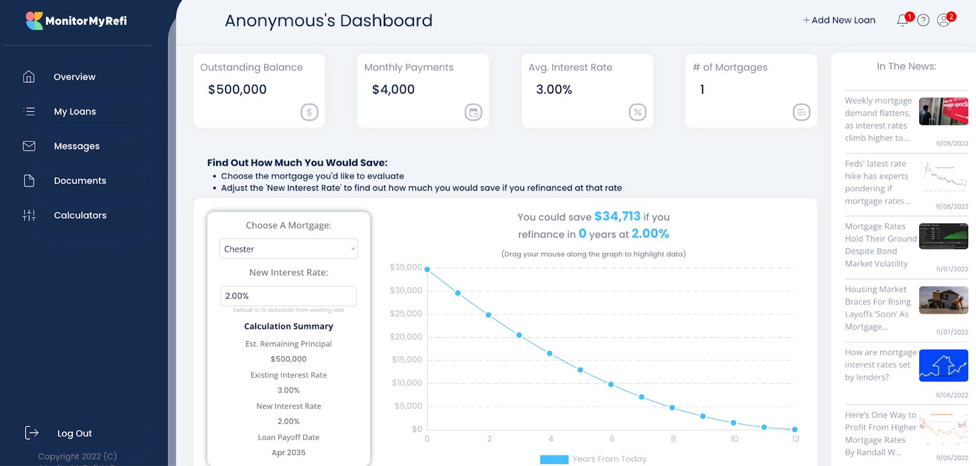Open the Housing Market Braces news thumbnail
Screen dimensions: 976x466
pos(943,300)
